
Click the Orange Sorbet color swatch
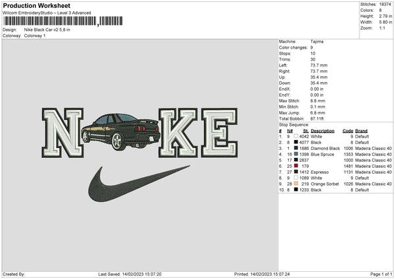click(x=296, y=184)
